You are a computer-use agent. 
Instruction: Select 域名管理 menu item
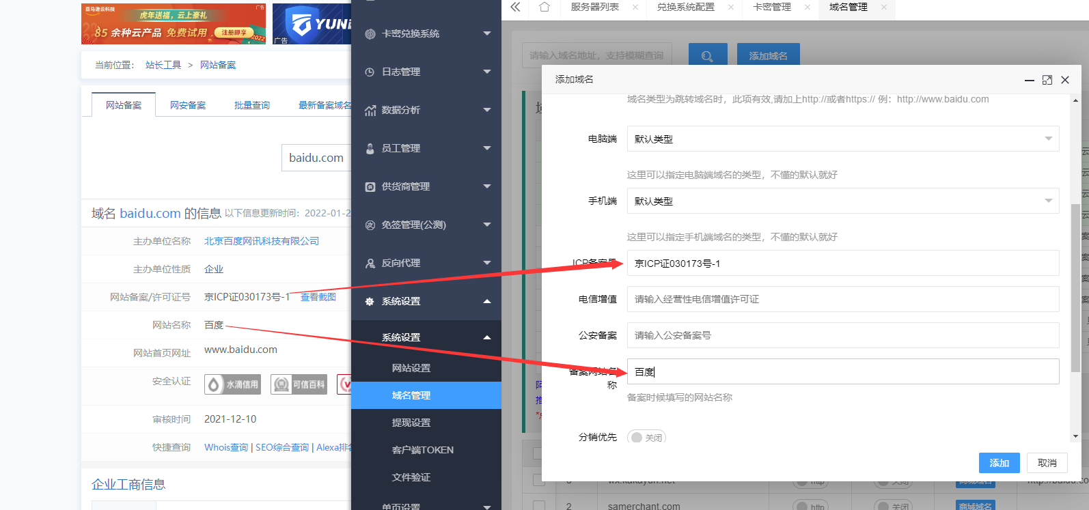pos(426,395)
